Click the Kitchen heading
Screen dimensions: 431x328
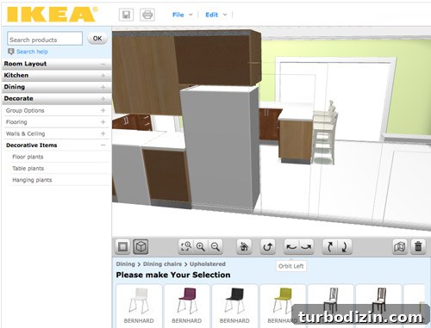tap(16, 75)
